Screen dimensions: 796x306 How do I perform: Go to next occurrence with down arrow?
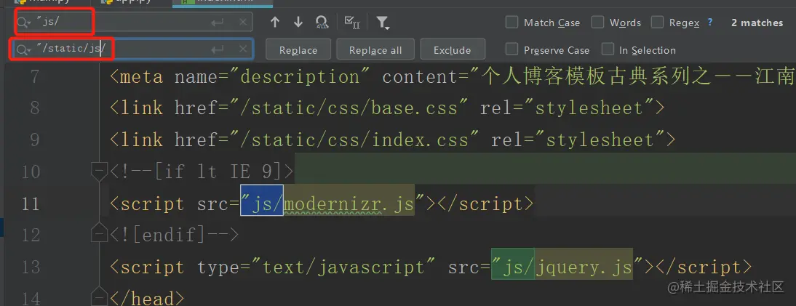point(298,22)
